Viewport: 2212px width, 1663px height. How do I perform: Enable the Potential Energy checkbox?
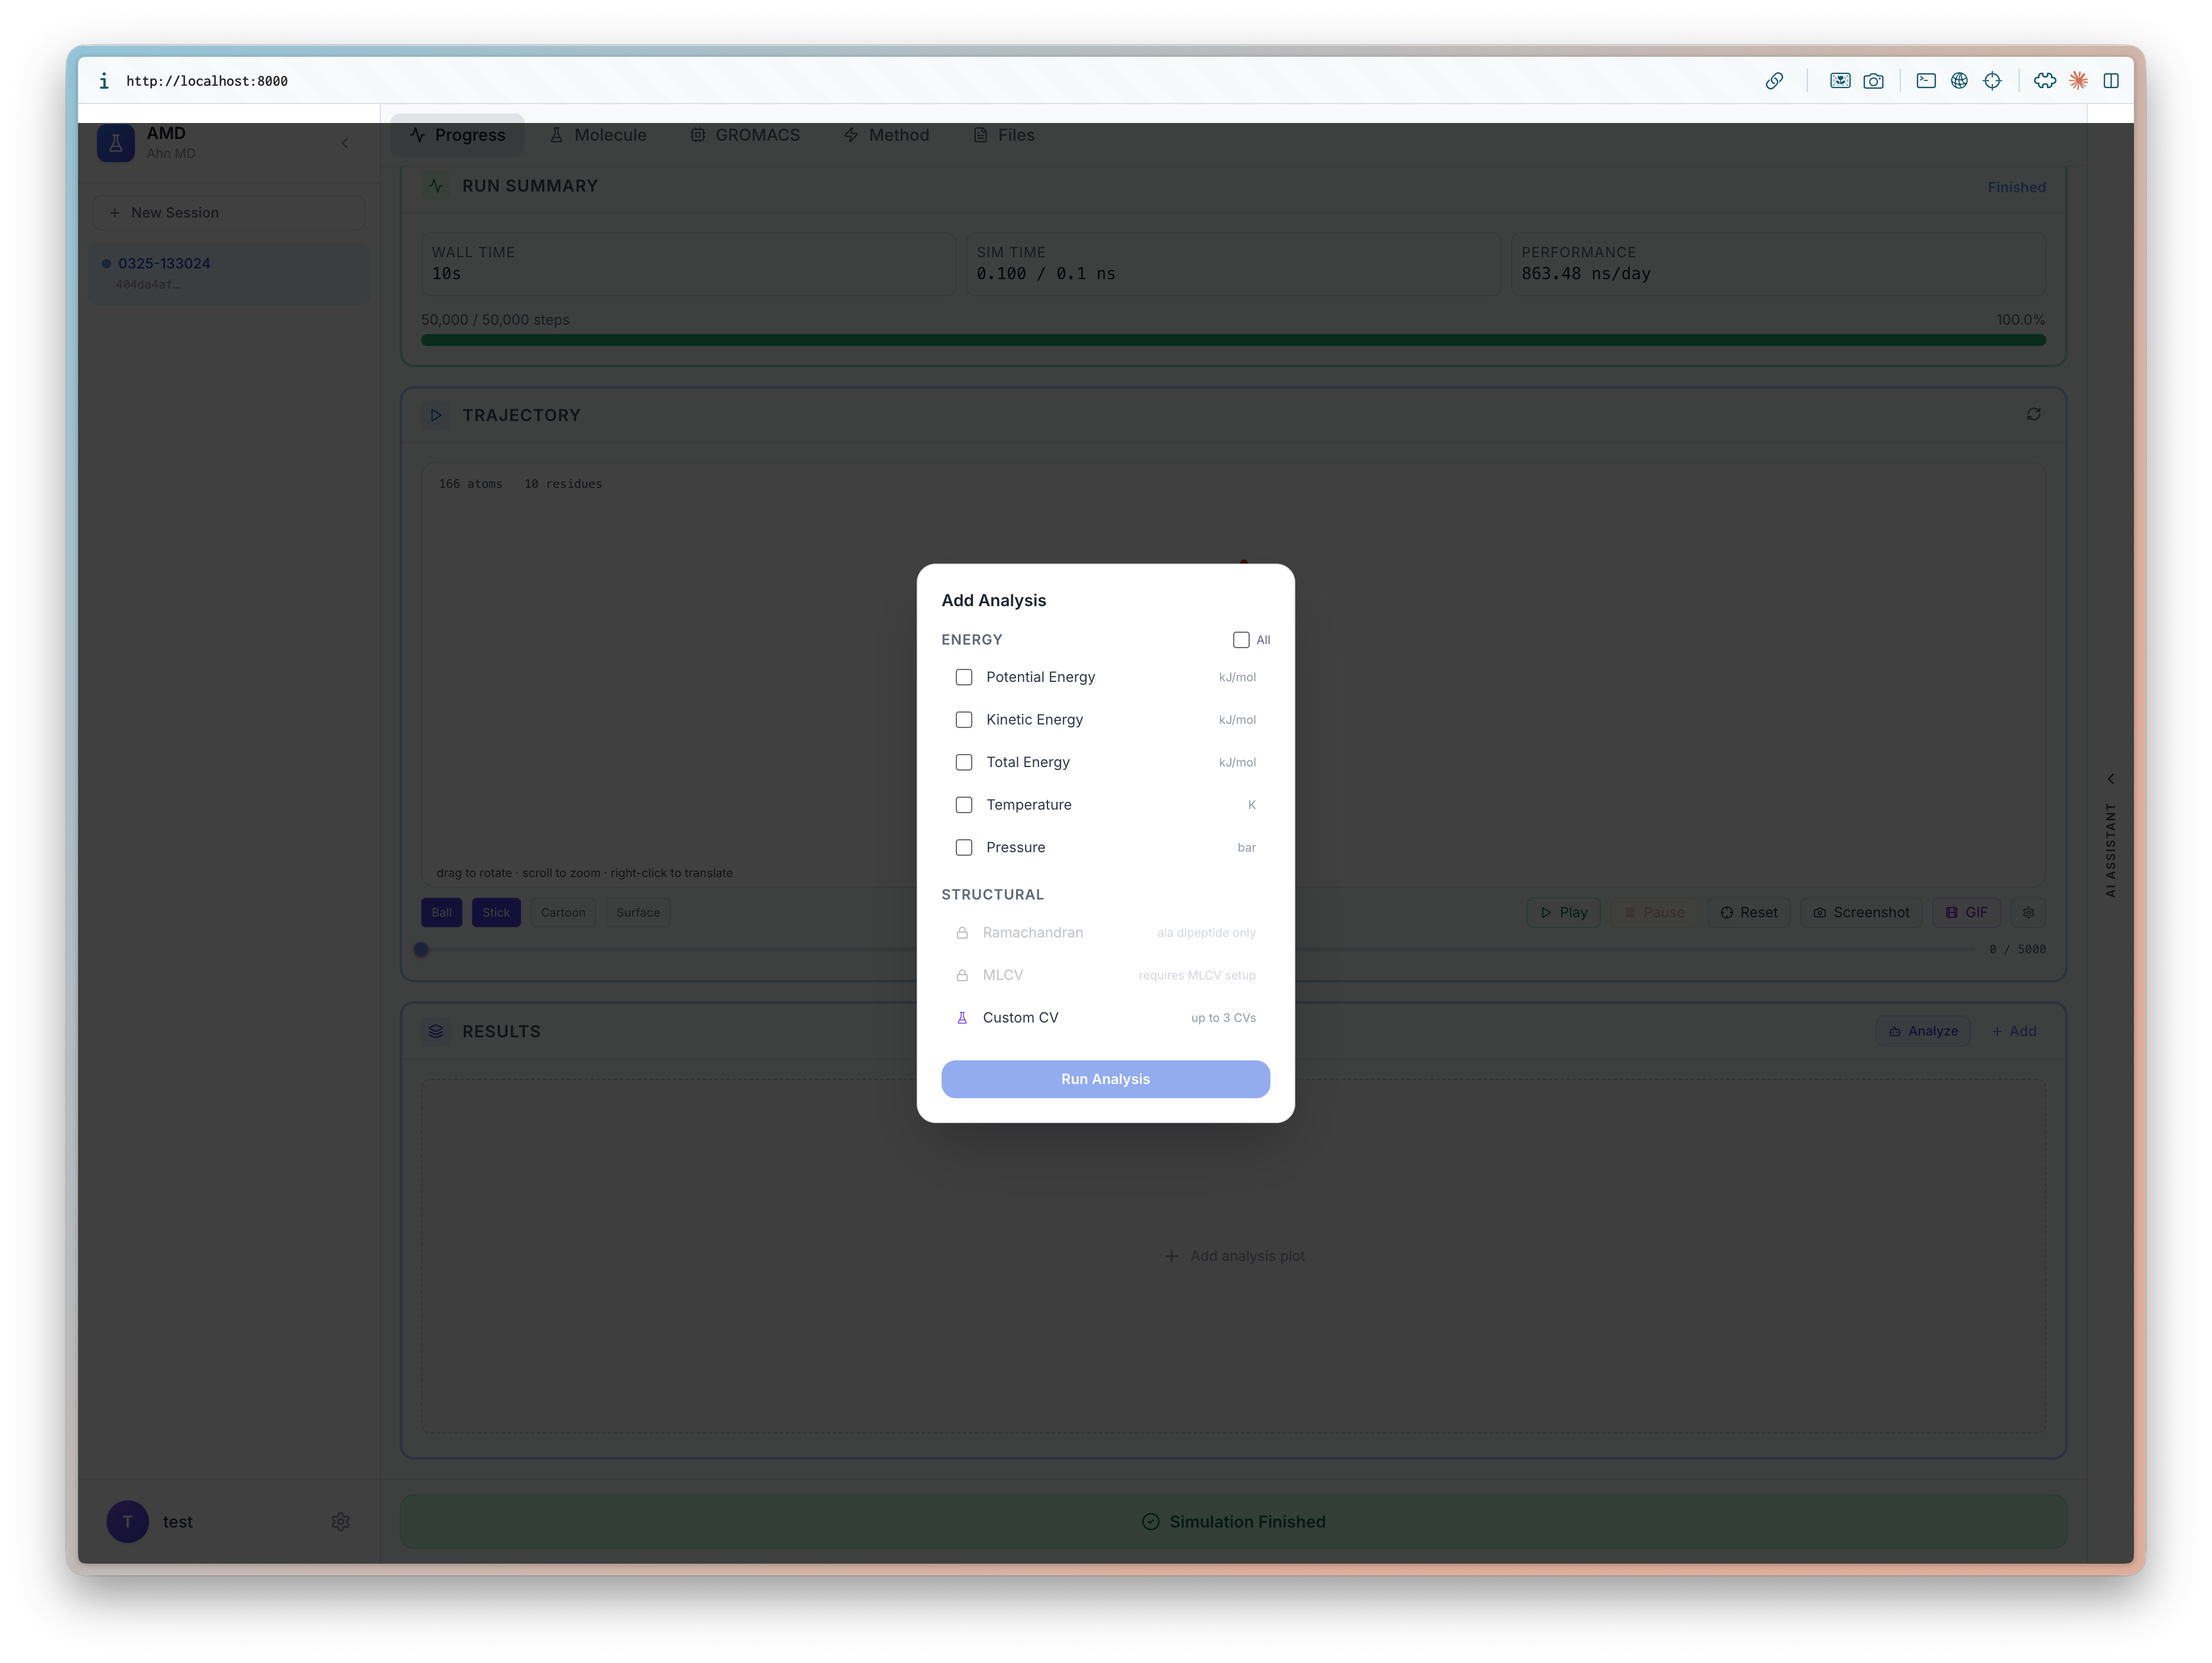[964, 677]
